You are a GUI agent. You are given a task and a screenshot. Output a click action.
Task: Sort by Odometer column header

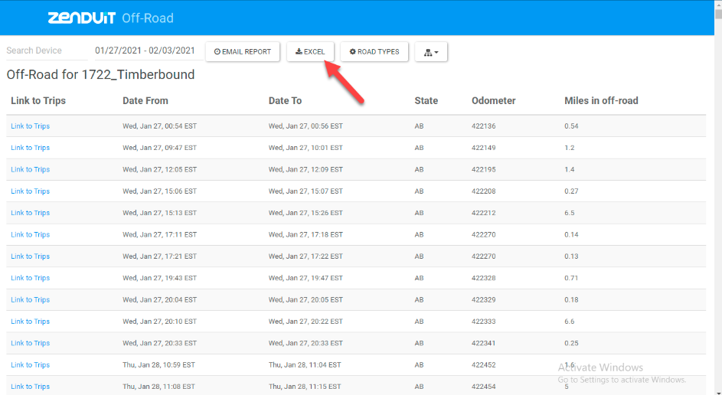tap(494, 101)
